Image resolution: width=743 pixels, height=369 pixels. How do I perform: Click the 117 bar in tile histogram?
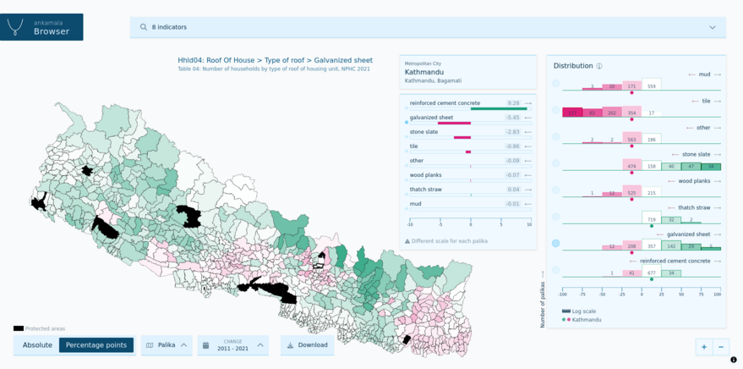pos(572,113)
